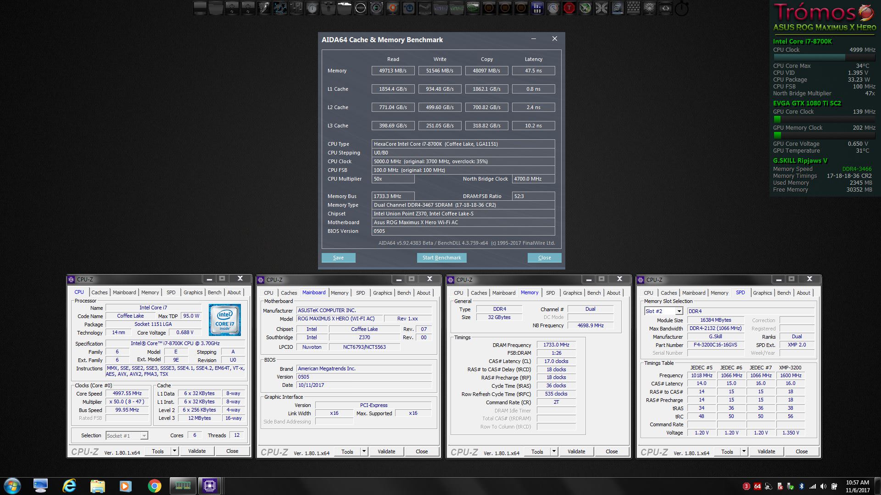The height and width of the screenshot is (495, 881).
Task: Click the Memory Latency 47.5 ns field
Action: (533, 71)
